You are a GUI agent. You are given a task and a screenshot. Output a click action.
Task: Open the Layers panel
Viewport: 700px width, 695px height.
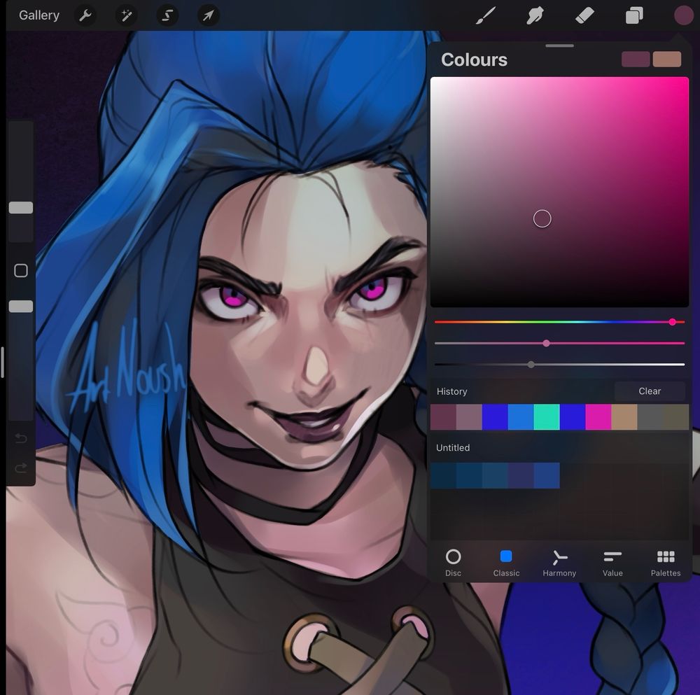[634, 15]
